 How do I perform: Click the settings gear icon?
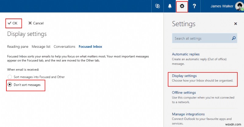182,6
